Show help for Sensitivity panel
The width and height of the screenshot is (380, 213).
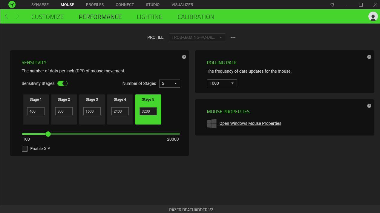click(x=184, y=57)
